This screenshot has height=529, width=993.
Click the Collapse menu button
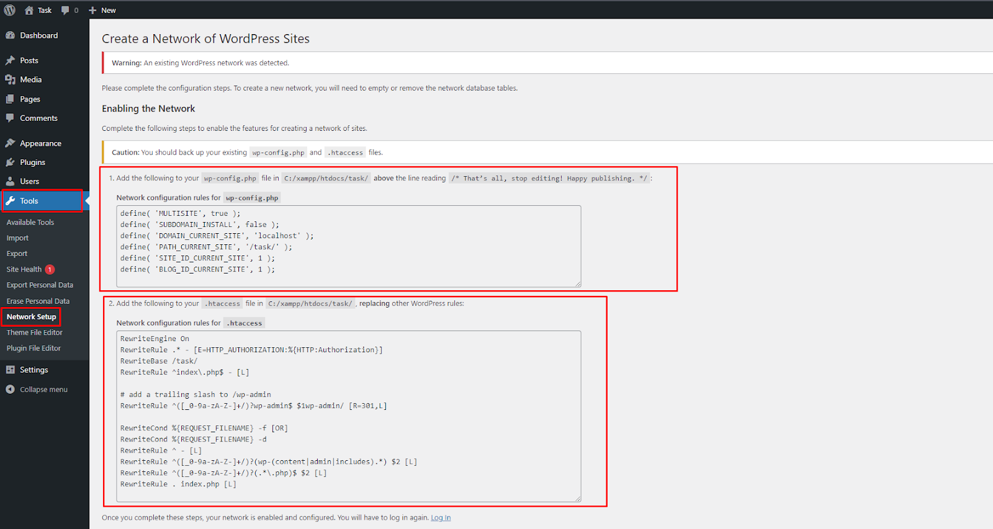45,389
